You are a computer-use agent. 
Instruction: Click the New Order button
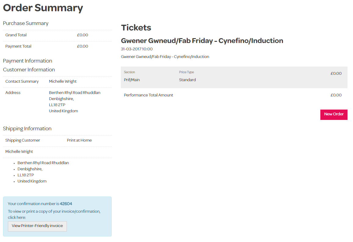coord(334,114)
